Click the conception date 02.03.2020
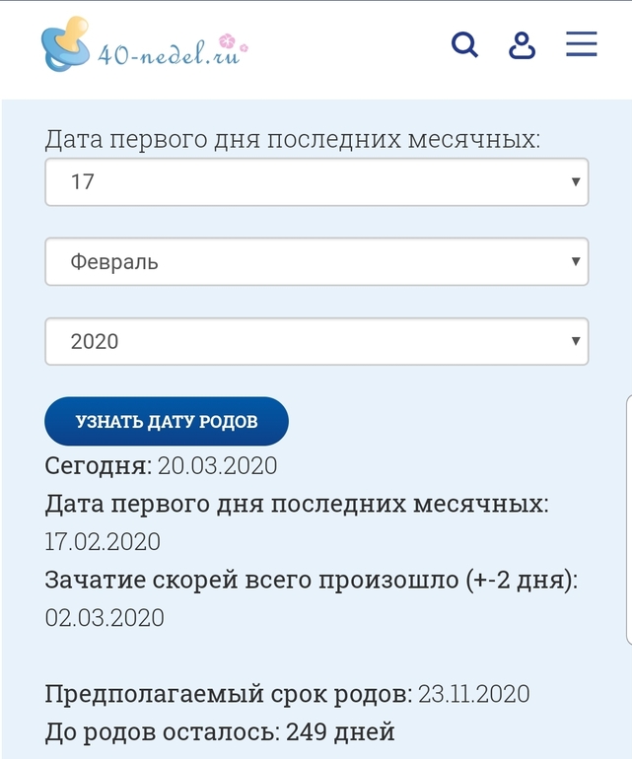The image size is (632, 759). pyautogui.click(x=105, y=618)
